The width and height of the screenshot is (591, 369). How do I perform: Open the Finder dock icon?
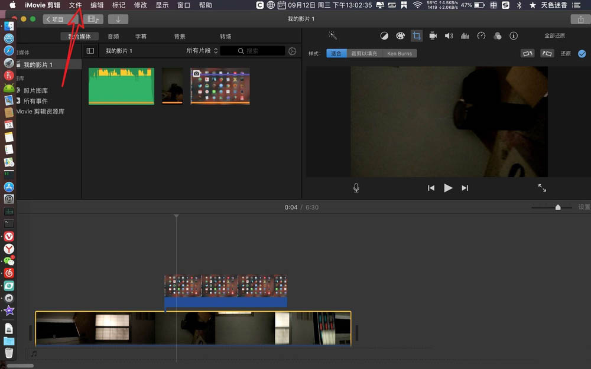(9, 26)
